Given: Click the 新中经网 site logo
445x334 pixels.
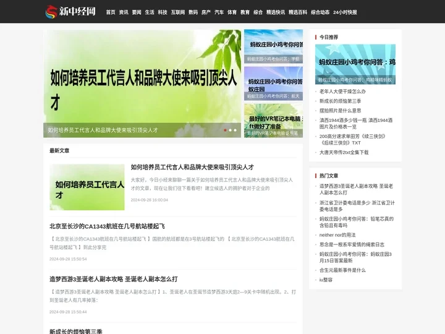Looking at the screenshot, I should [x=70, y=12].
